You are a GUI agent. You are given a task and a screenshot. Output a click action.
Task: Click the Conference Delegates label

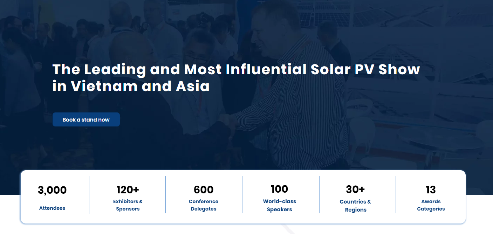[x=204, y=205]
